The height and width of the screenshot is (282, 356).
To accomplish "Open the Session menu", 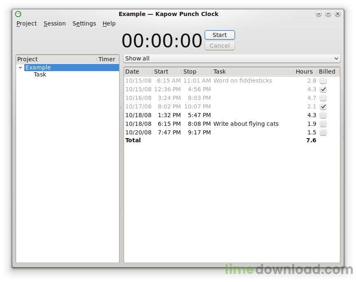I will click(x=54, y=23).
